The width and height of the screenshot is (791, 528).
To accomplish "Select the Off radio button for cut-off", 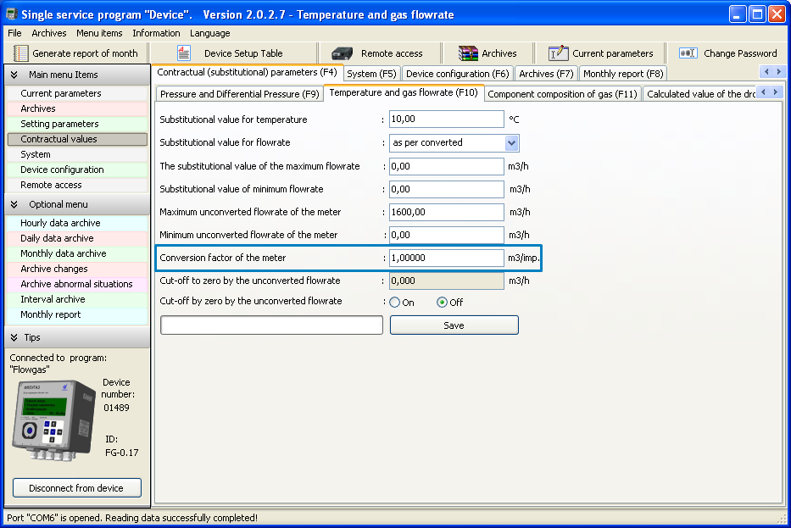I will pos(442,302).
